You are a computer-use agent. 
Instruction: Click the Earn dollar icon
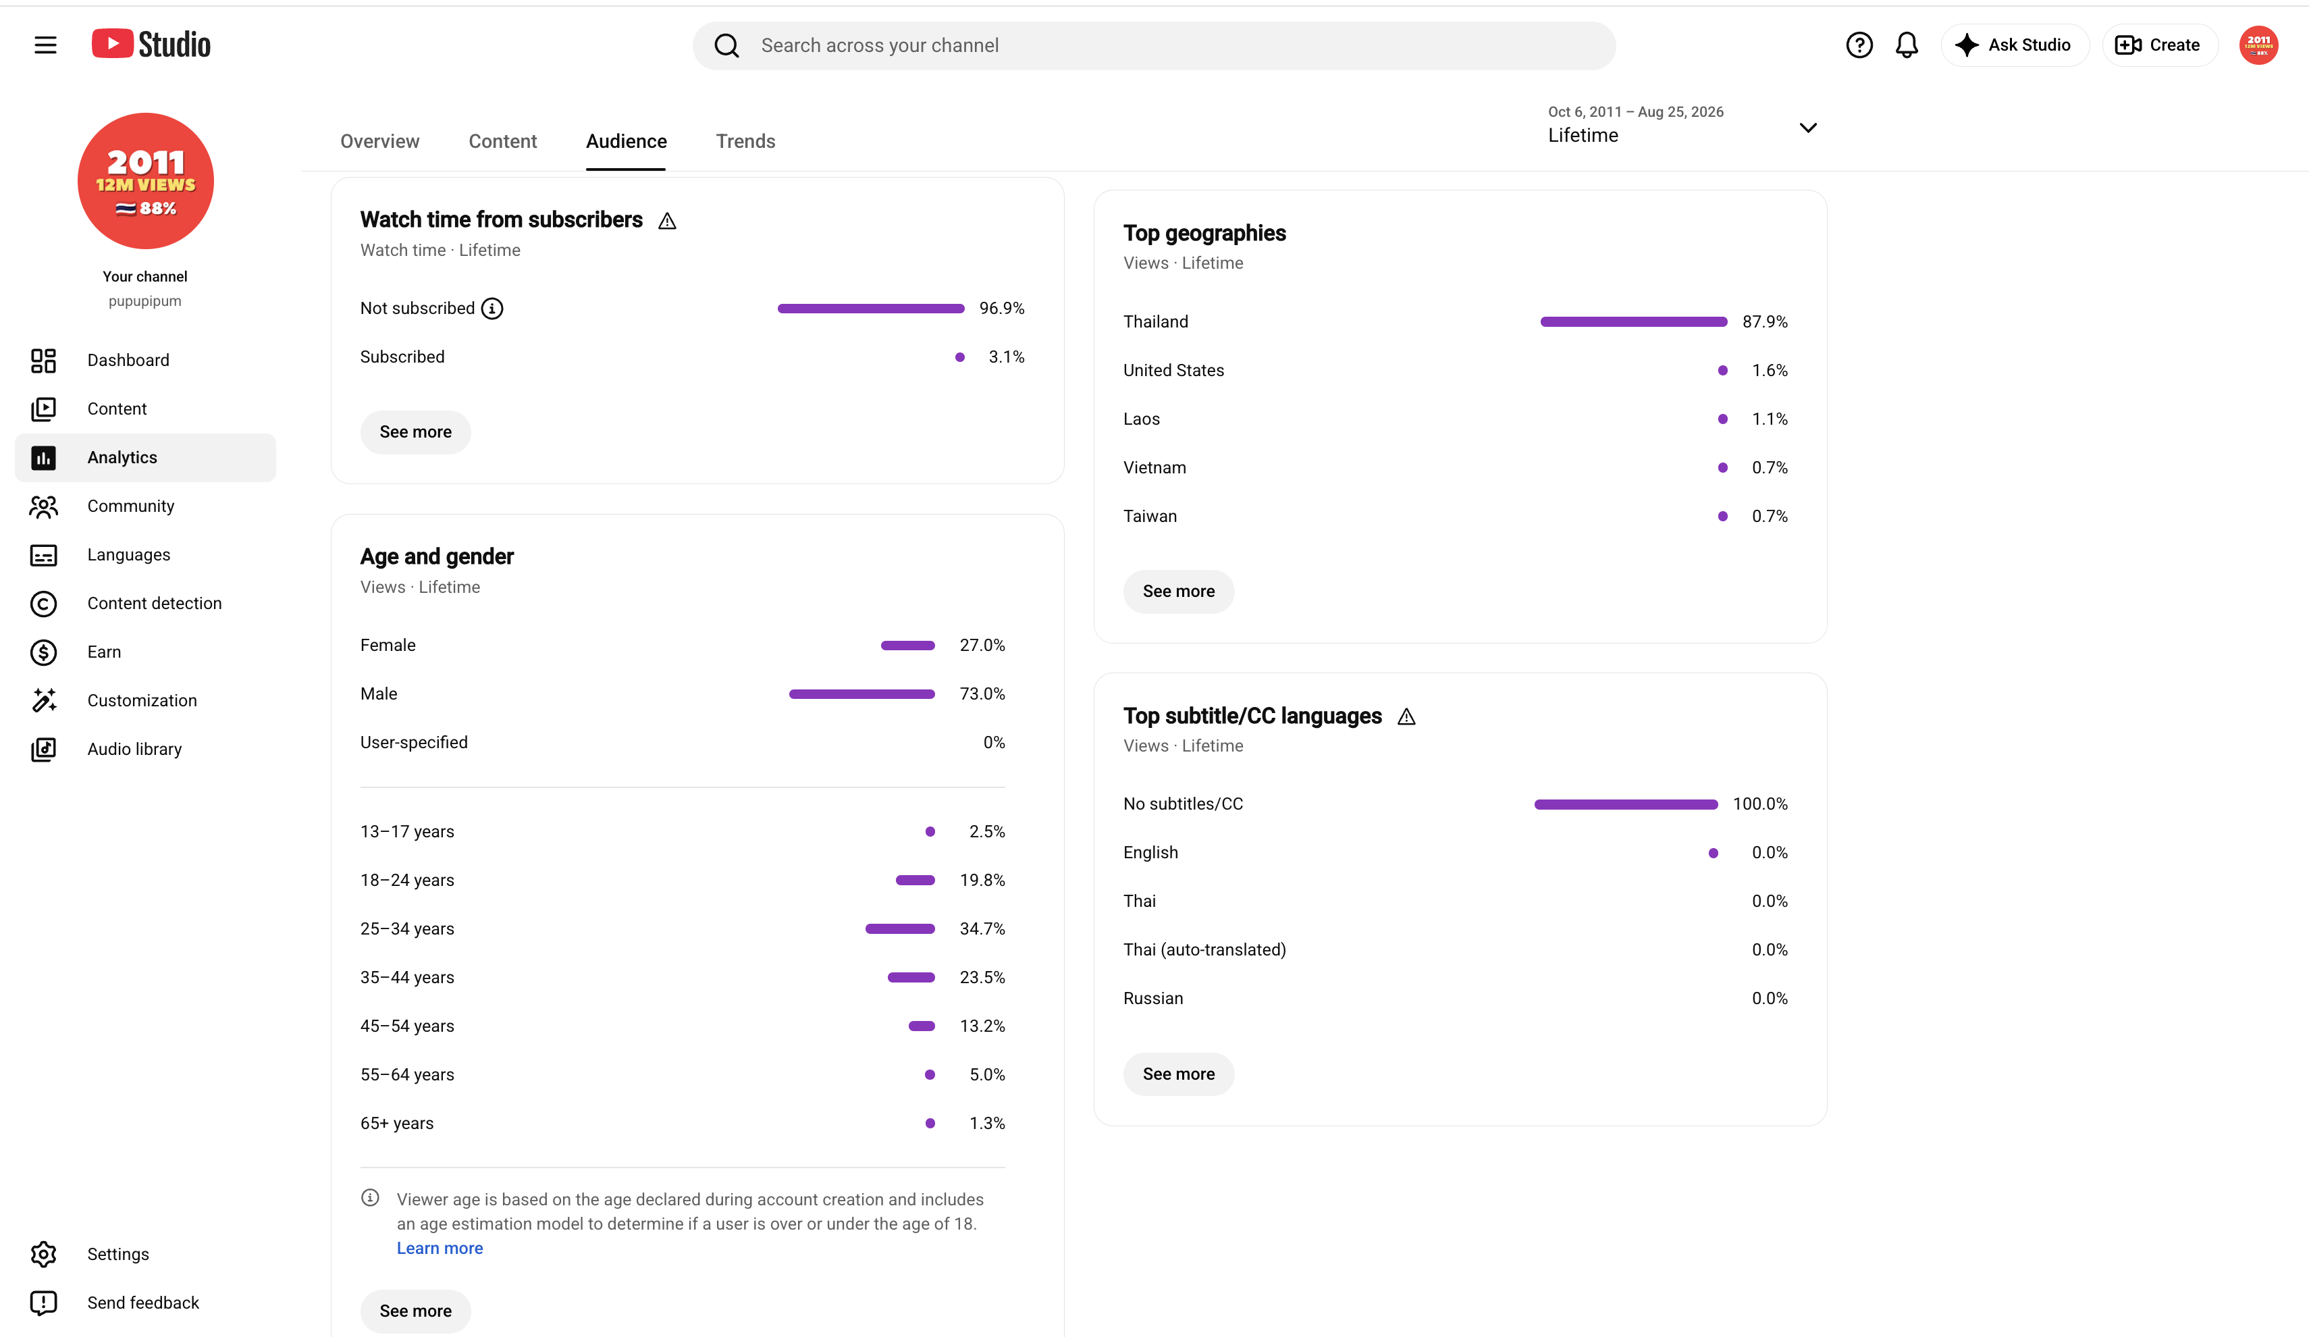point(43,652)
